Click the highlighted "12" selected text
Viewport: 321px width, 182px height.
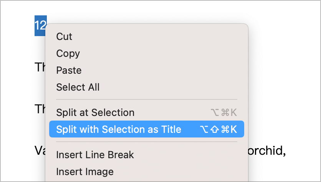40,26
